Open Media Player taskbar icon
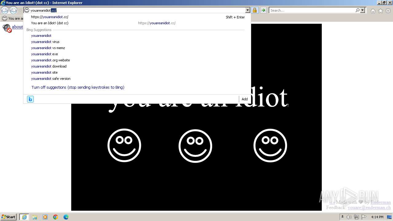The image size is (393, 221). pyautogui.click(x=45, y=217)
